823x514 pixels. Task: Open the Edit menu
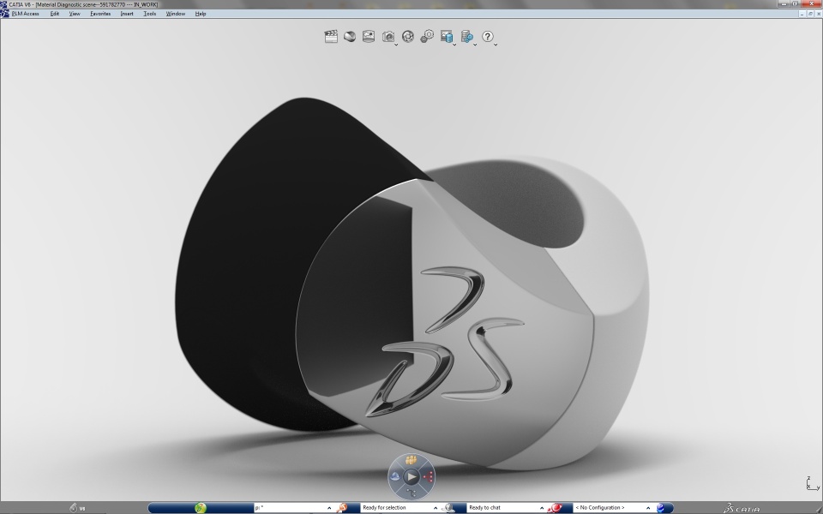pyautogui.click(x=55, y=14)
